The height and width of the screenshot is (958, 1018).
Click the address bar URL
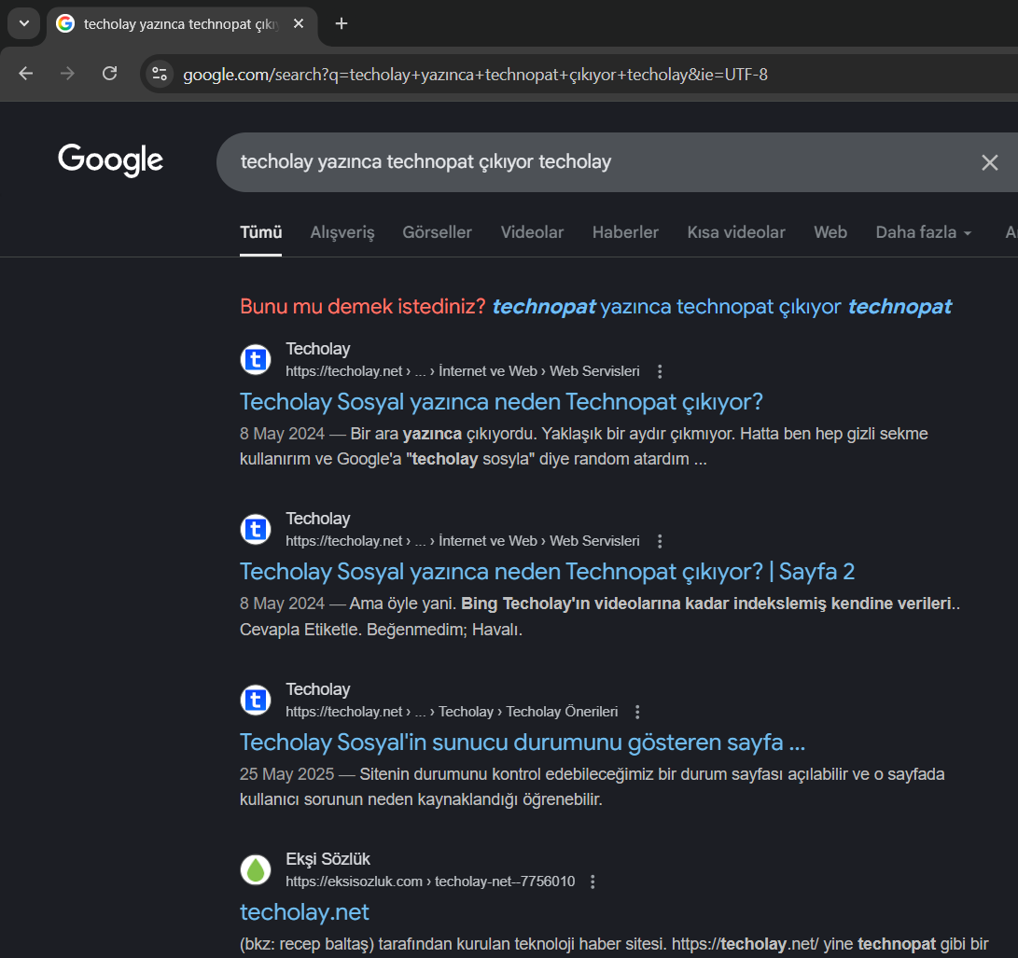click(475, 75)
